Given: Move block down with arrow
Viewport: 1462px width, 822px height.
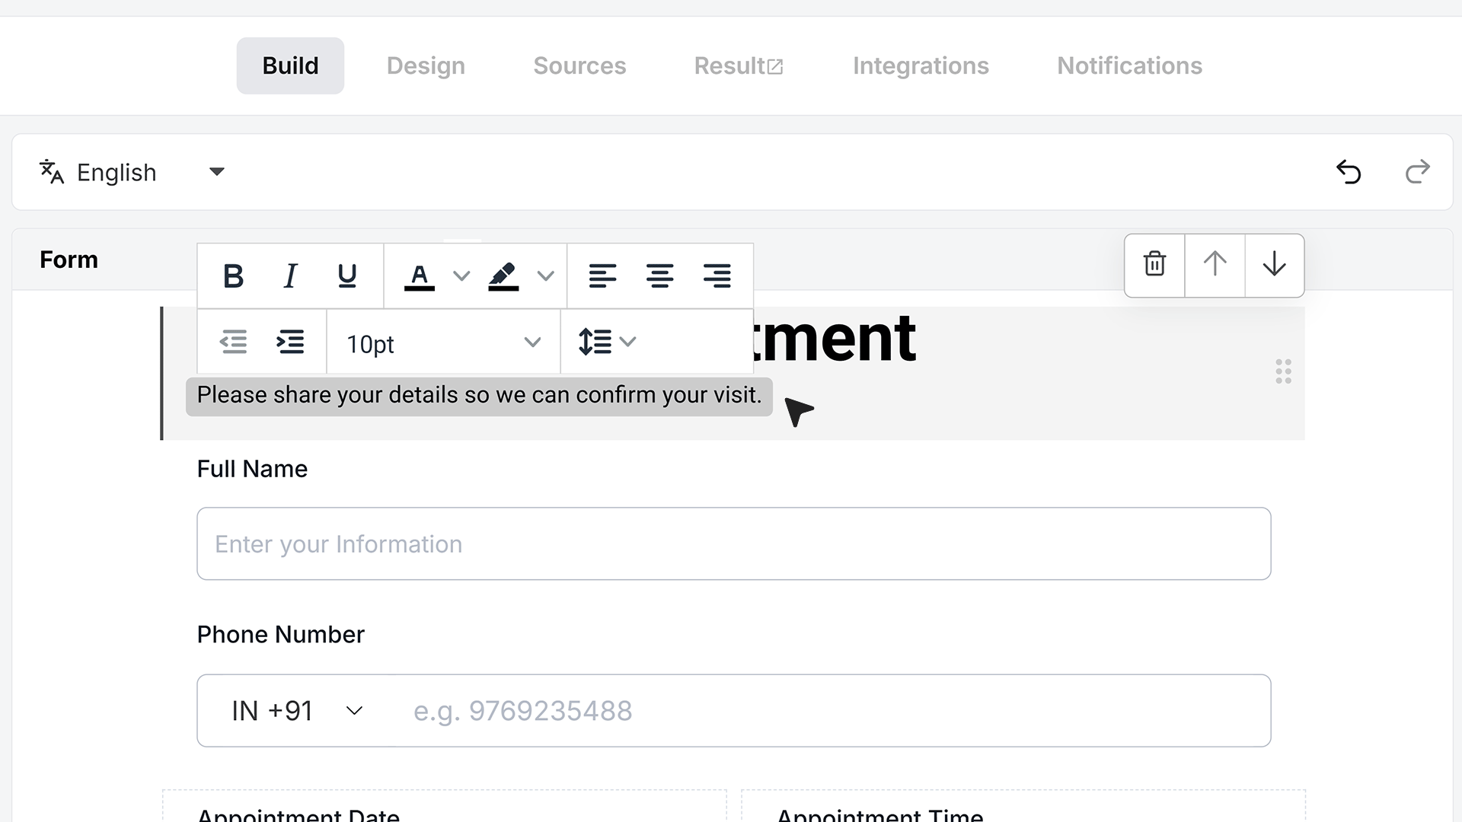Looking at the screenshot, I should click(x=1274, y=265).
